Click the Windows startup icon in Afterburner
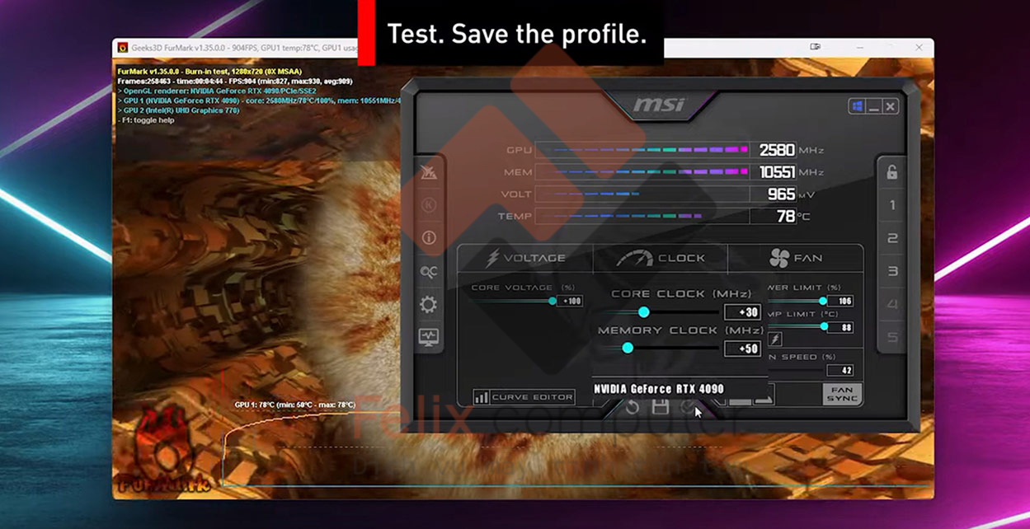The width and height of the screenshot is (1030, 529). (x=856, y=106)
